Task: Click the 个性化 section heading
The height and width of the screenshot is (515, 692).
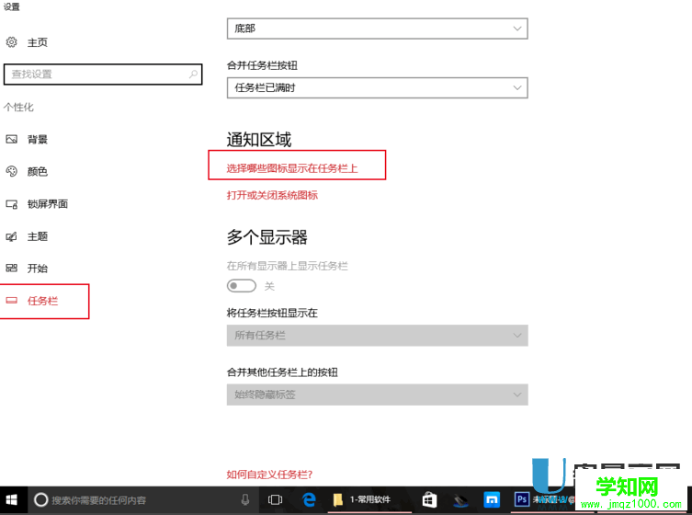Action: pyautogui.click(x=18, y=108)
